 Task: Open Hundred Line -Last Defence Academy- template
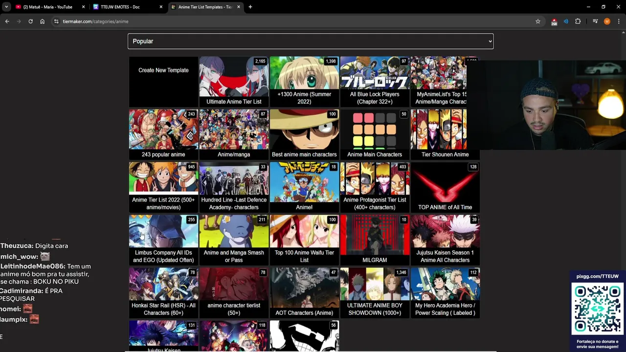(x=234, y=187)
